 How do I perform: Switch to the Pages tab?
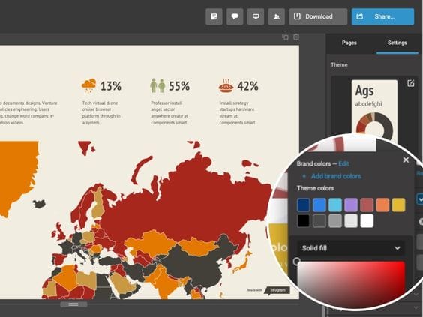(349, 43)
